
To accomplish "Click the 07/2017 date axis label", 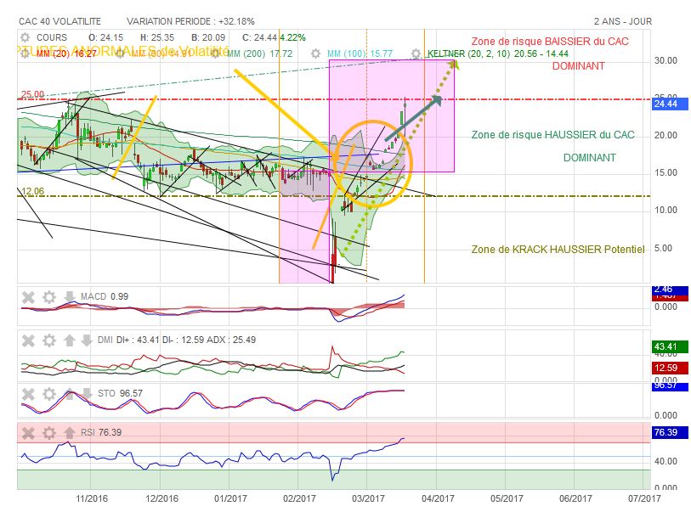I will click(x=644, y=498).
